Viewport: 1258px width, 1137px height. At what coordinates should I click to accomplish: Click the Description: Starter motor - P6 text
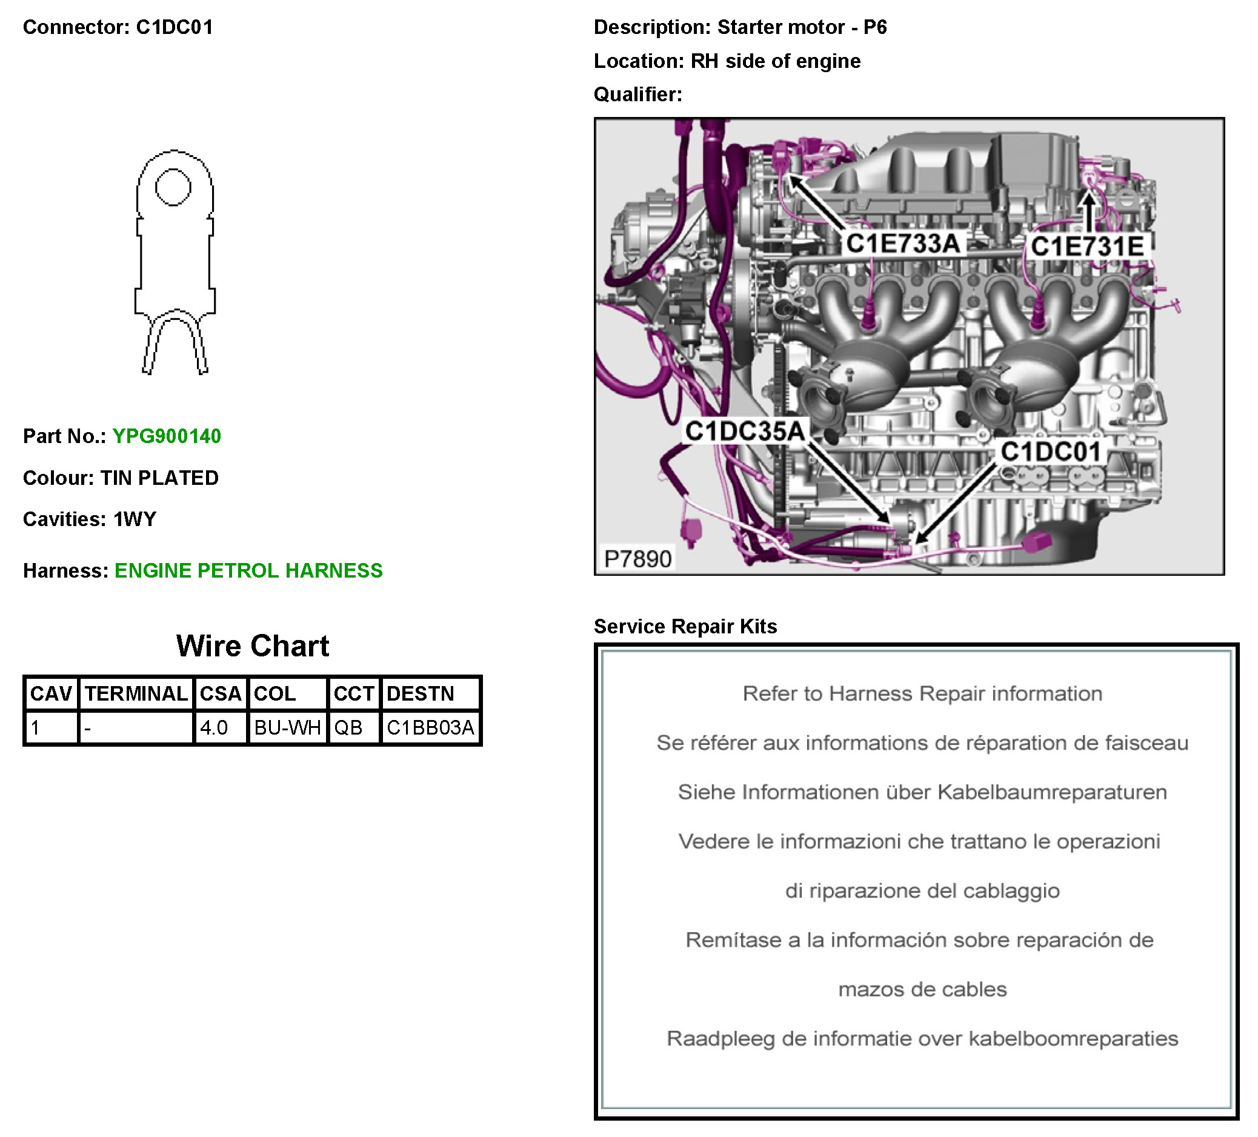tap(739, 27)
